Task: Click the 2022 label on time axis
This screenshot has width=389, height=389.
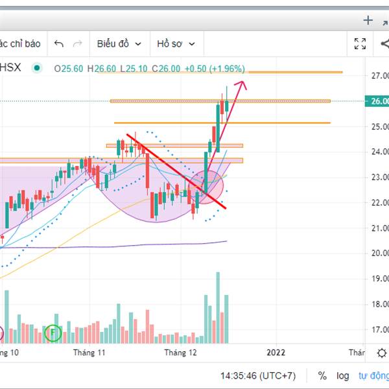Action: coord(276,353)
